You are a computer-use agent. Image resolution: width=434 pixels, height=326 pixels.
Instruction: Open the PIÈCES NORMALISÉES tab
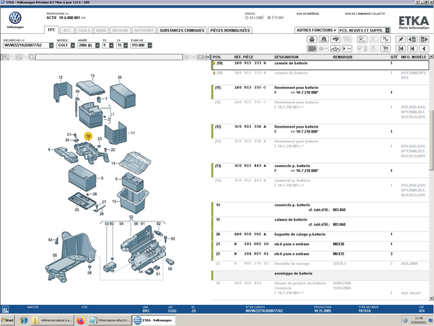[230, 30]
